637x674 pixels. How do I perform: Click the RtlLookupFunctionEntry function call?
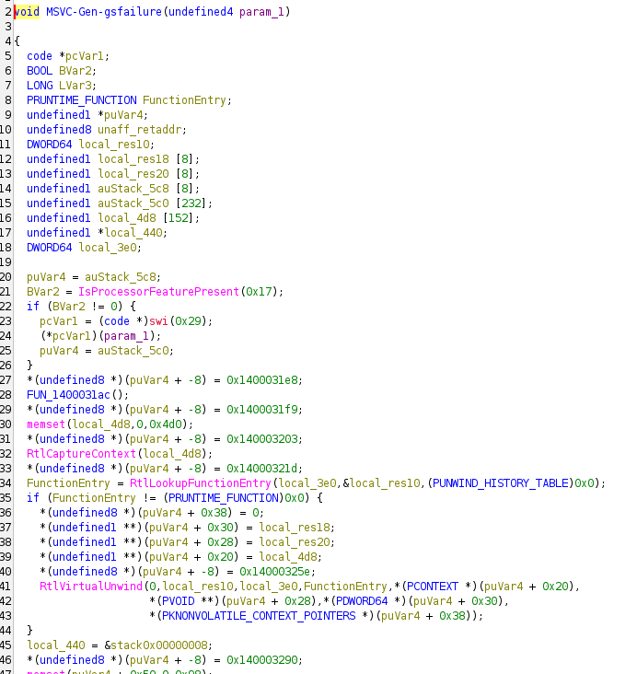point(181,482)
